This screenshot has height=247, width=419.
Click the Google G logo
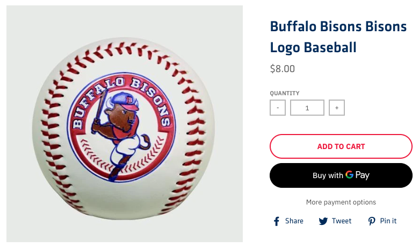349,175
